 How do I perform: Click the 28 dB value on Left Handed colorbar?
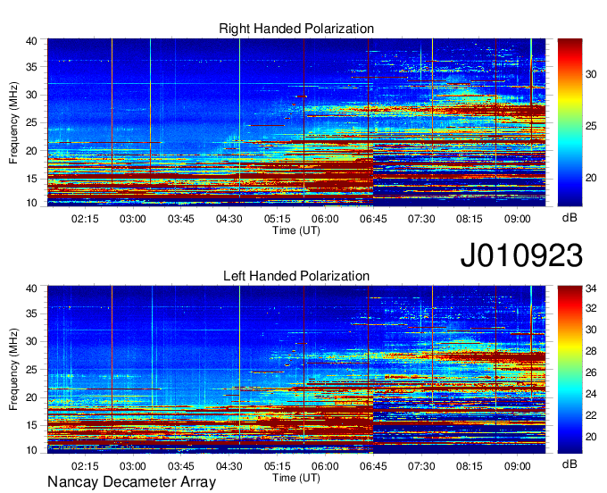click(x=591, y=351)
